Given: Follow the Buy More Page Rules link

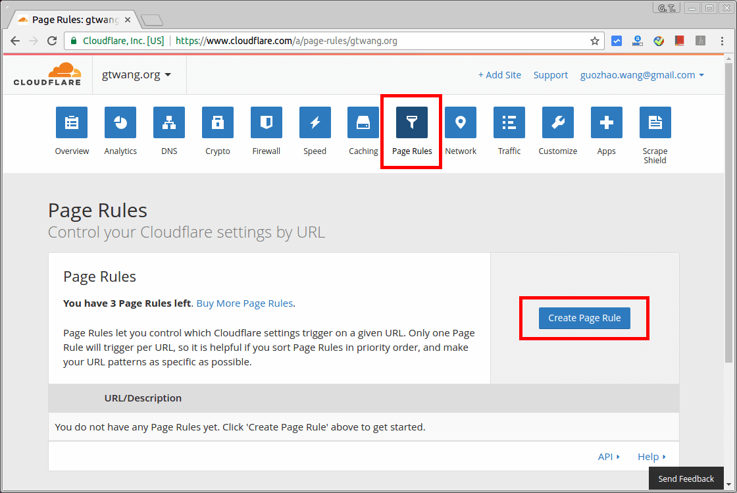Looking at the screenshot, I should tap(244, 303).
